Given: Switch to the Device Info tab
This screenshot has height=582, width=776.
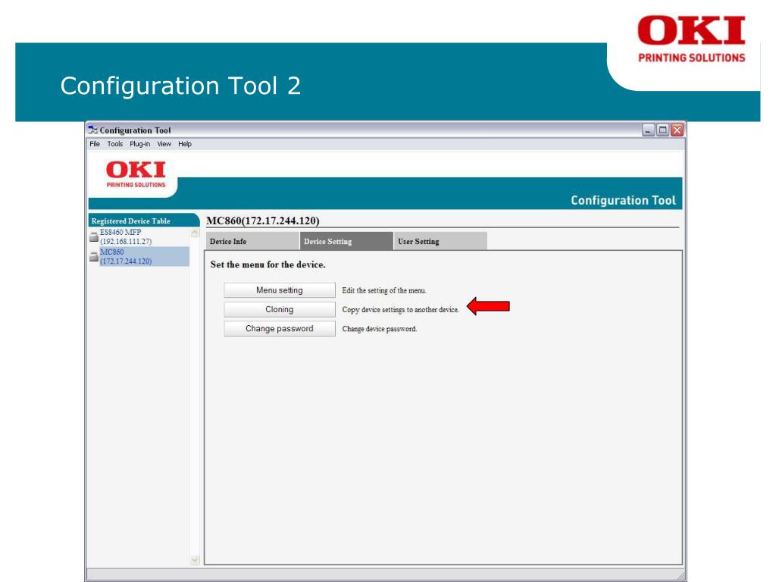Looking at the screenshot, I should coord(252,241).
